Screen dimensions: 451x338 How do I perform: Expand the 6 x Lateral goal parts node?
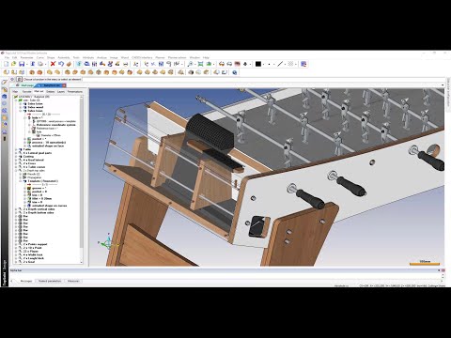pos(16,153)
